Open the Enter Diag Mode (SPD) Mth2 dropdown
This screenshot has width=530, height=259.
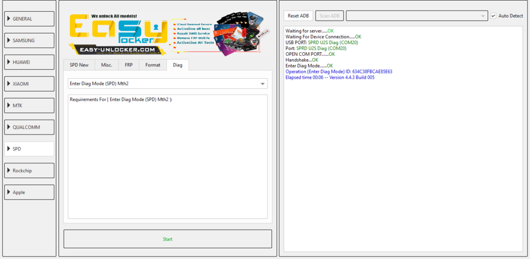tap(168, 83)
